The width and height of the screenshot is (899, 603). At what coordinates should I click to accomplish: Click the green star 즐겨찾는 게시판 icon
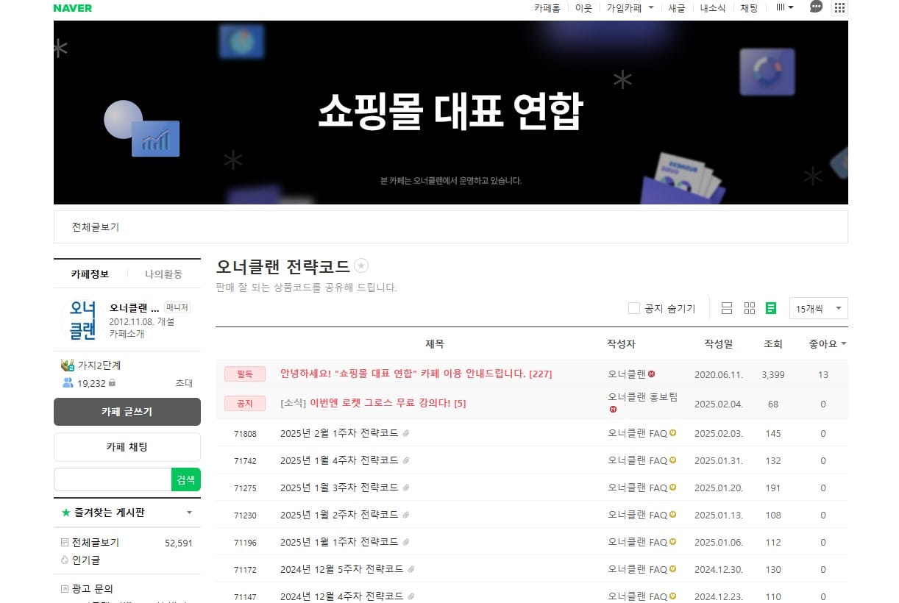tap(66, 513)
